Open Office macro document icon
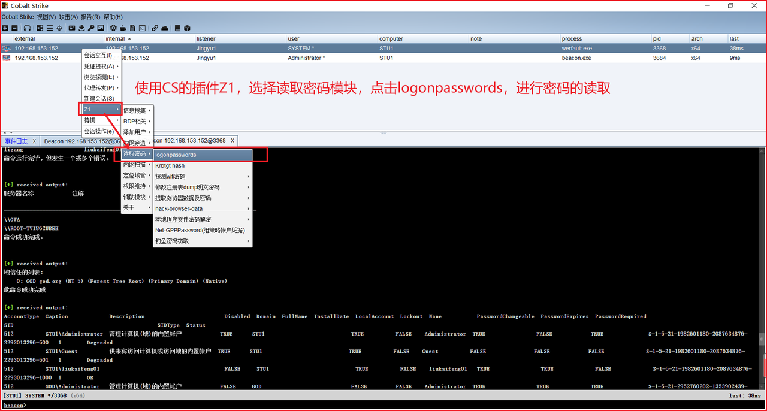The height and width of the screenshot is (411, 767). [x=132, y=28]
